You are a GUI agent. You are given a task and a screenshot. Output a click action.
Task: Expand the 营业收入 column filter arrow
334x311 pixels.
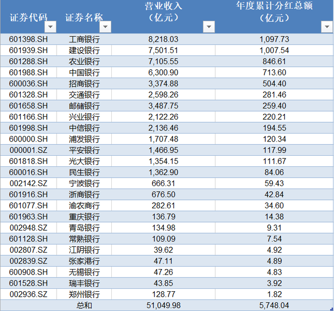[x=208, y=27]
